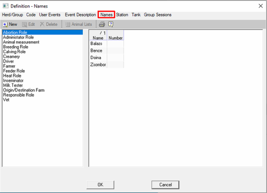
Task: Open the Tank tab
Action: [136, 15]
